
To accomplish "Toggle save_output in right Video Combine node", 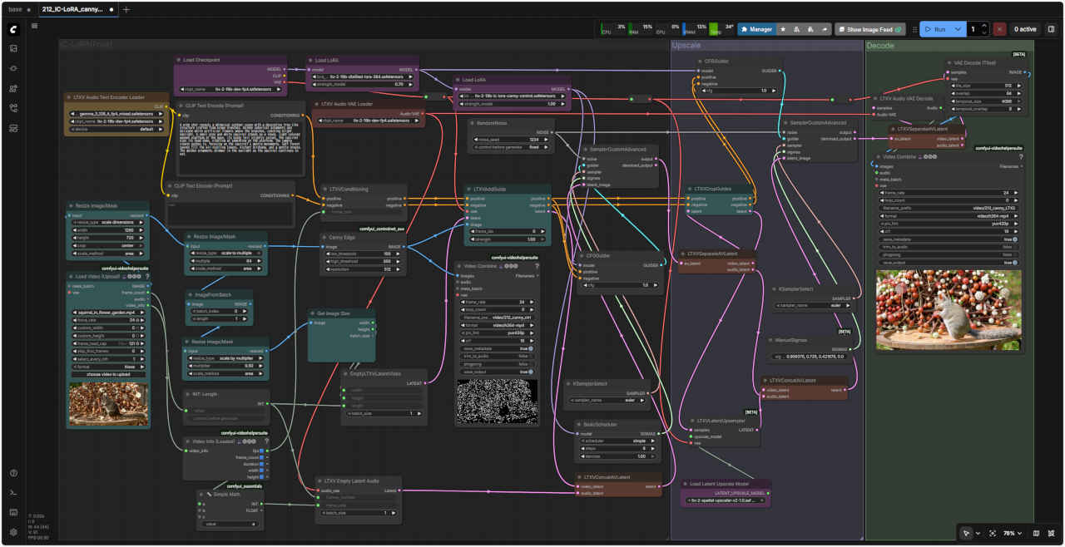I will tap(1013, 262).
